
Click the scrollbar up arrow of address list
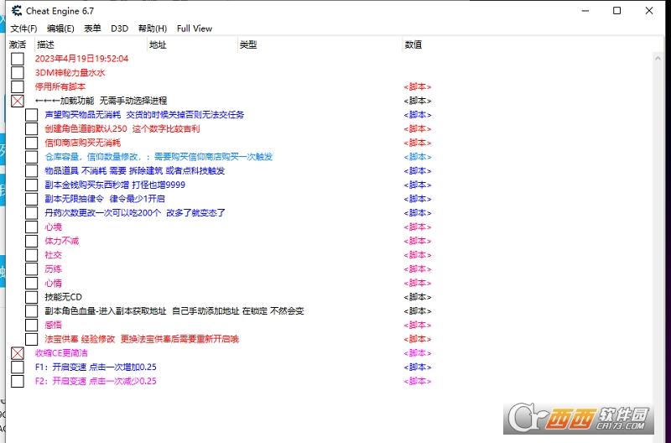point(658,58)
